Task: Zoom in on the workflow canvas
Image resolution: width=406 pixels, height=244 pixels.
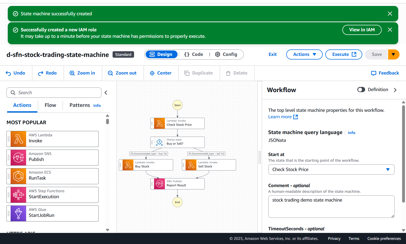Action: pyautogui.click(x=83, y=73)
